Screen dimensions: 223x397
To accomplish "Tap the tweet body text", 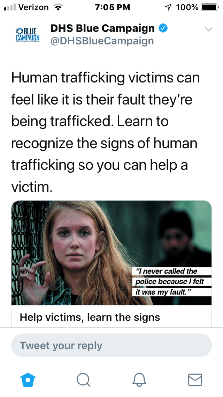I will coord(106,132).
